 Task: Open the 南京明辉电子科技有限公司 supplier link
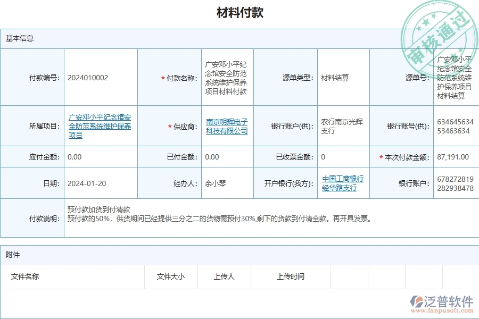[x=226, y=125]
